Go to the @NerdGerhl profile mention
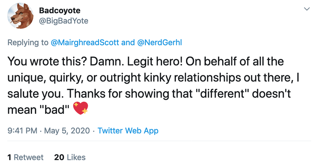Image resolution: width=317 pixels, height=166 pixels. [x=160, y=43]
